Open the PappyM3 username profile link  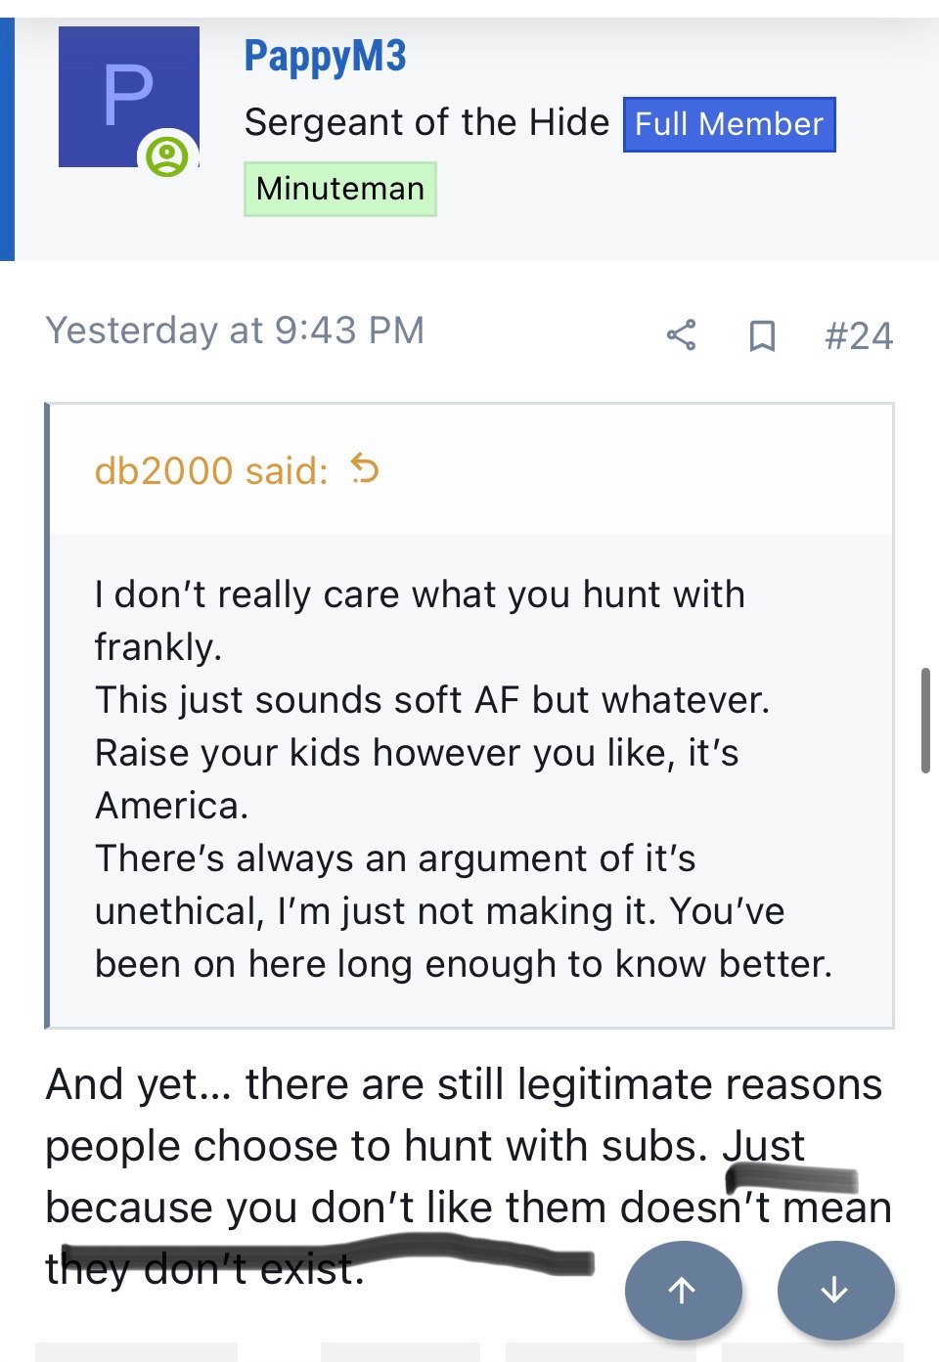(x=325, y=57)
